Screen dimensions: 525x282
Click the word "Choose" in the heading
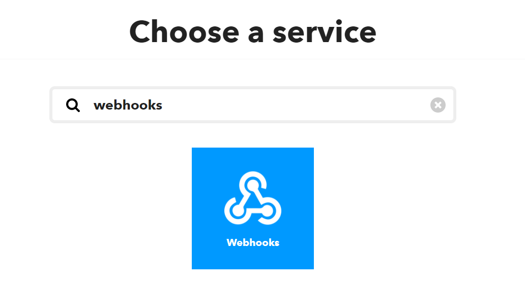pyautogui.click(x=184, y=32)
